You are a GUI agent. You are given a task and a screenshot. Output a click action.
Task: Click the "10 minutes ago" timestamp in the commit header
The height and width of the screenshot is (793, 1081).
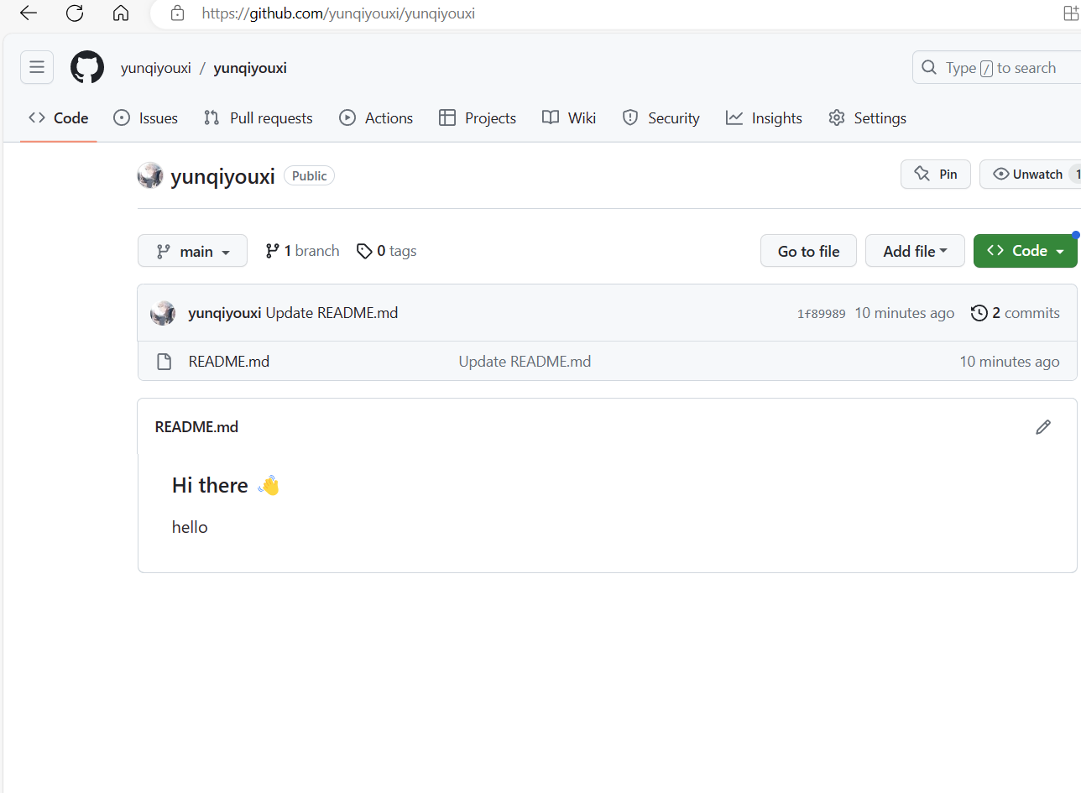(904, 313)
